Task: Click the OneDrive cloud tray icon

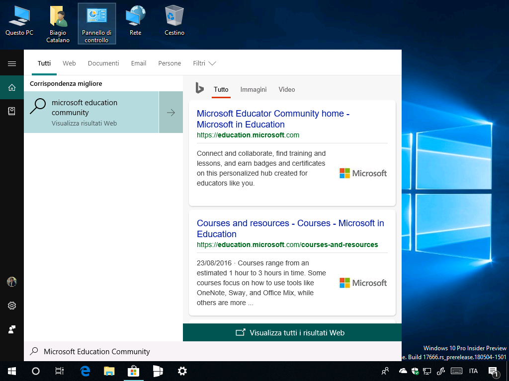Action: (403, 371)
